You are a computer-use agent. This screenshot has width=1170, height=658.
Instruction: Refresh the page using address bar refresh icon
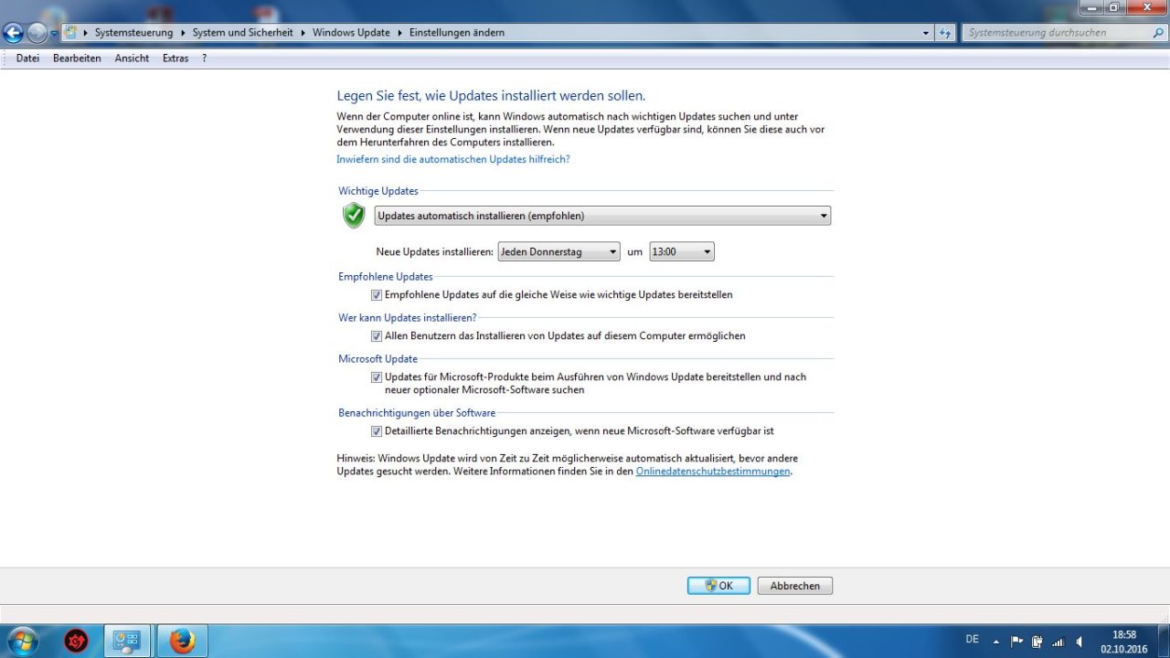(945, 33)
